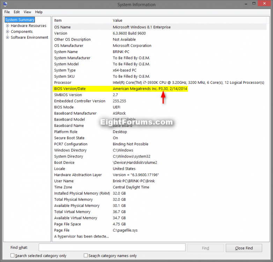Select the Installed Physical Memory (RAM) row
The width and height of the screenshot is (273, 262).
[160, 194]
